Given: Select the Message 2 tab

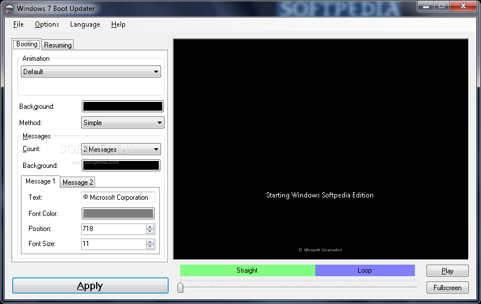Looking at the screenshot, I should coord(78,182).
